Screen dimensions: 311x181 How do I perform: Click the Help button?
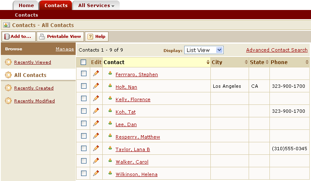point(96,37)
